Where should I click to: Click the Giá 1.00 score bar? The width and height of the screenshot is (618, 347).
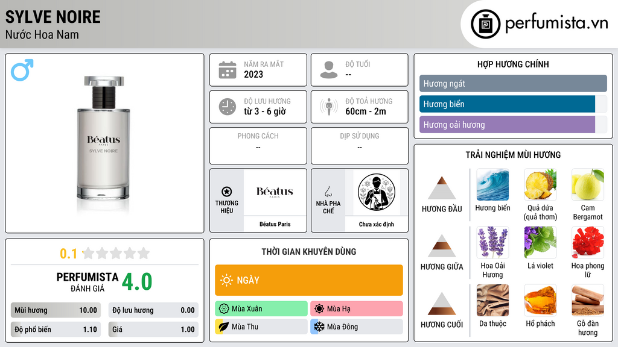(x=153, y=330)
